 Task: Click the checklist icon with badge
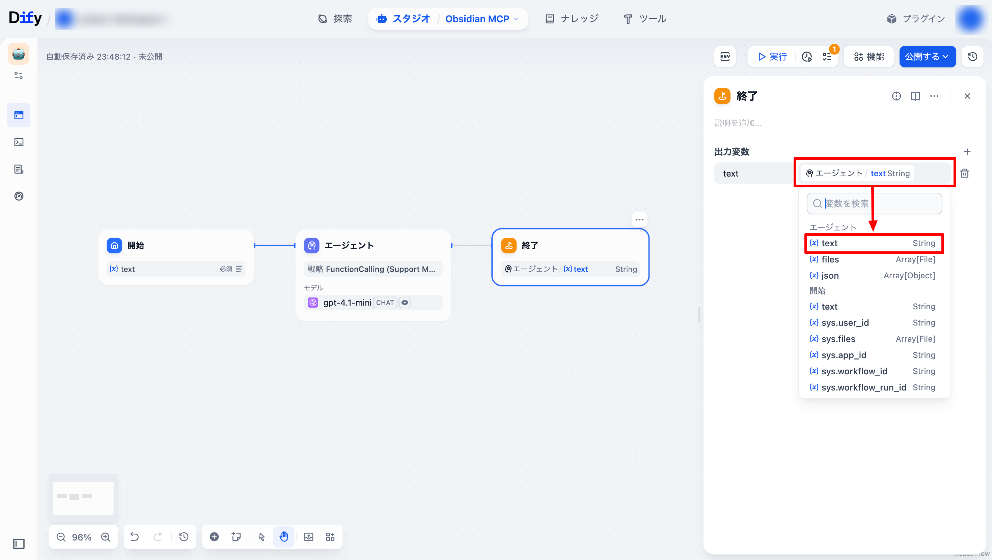[827, 57]
